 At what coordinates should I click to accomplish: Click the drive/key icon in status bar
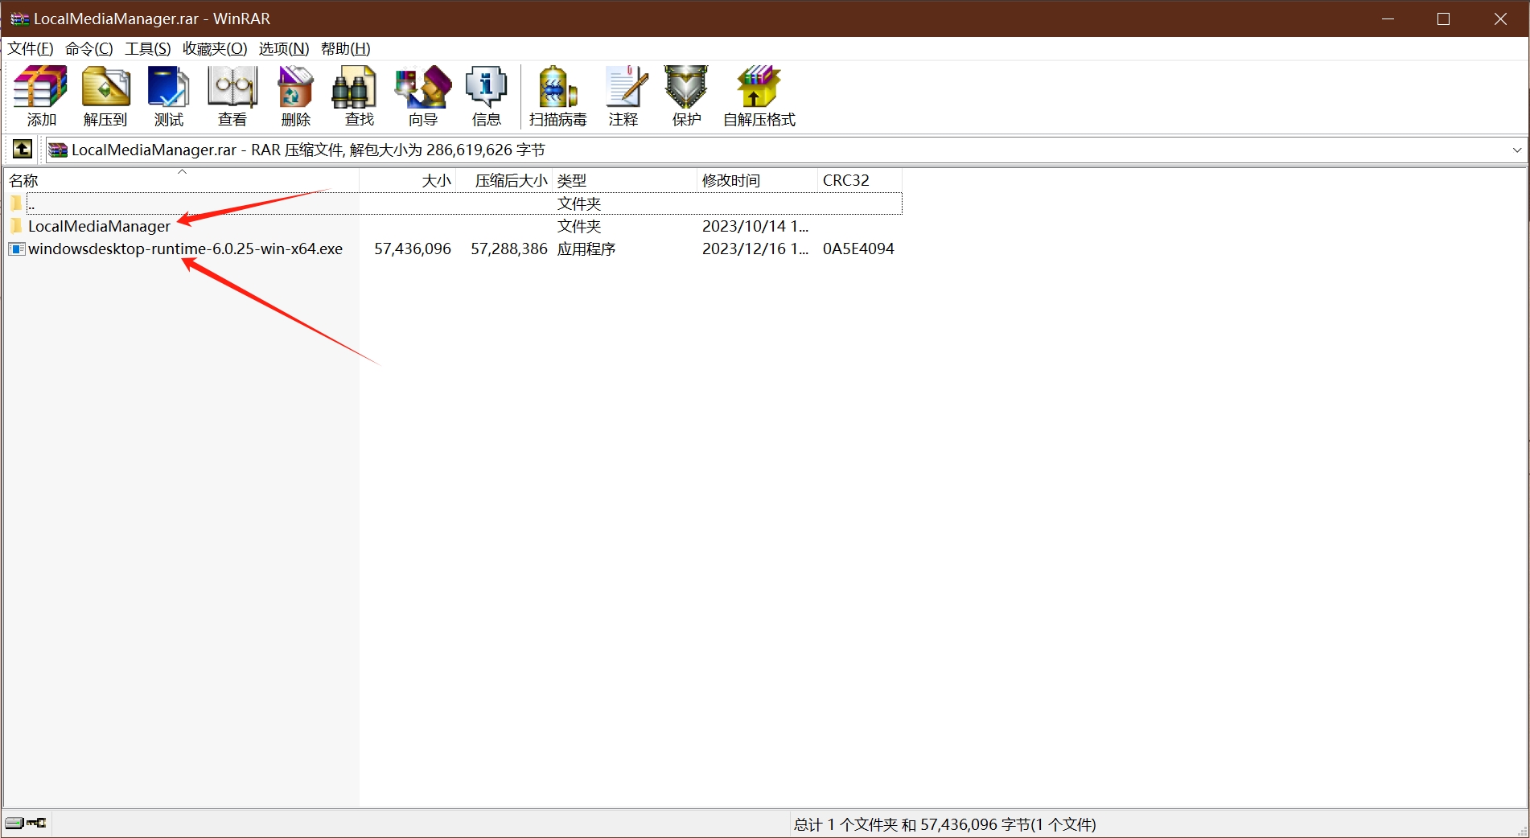tap(26, 823)
